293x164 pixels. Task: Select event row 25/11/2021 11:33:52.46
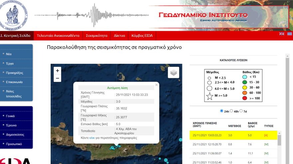pyautogui.click(x=233, y=161)
